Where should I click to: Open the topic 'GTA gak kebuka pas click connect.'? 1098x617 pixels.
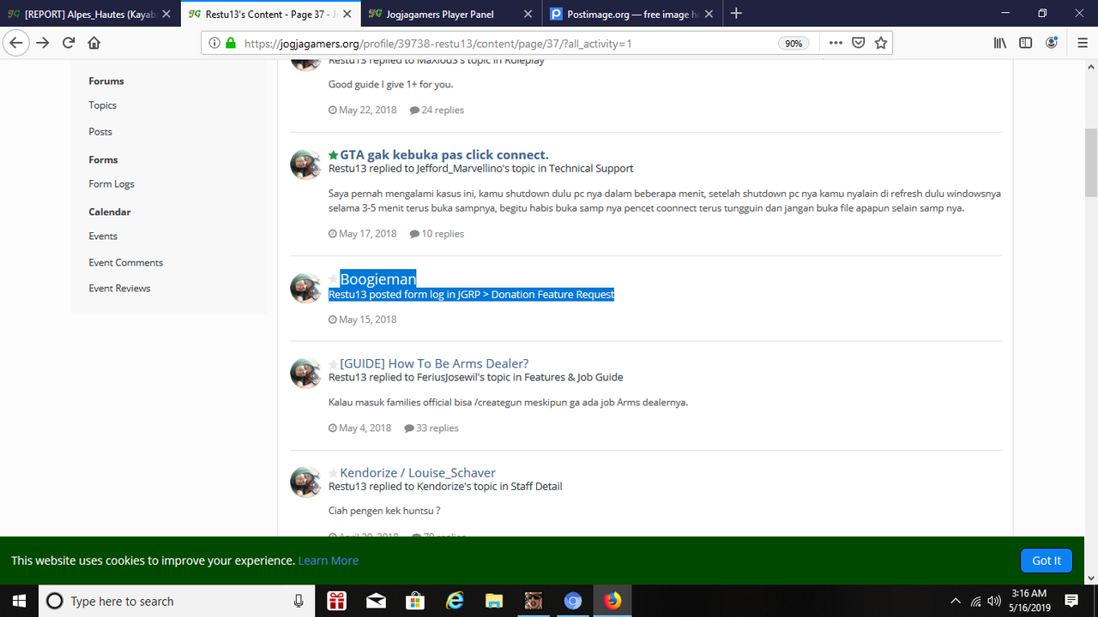coord(444,155)
